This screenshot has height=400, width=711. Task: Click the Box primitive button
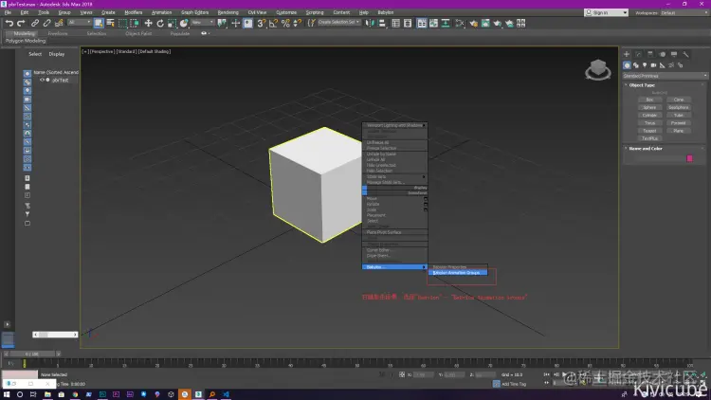pyautogui.click(x=649, y=100)
